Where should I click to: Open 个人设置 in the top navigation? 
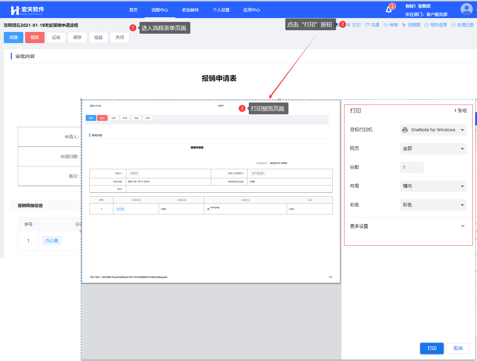click(x=221, y=10)
